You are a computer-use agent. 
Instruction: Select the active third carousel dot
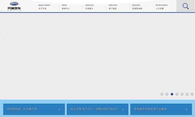[x=172, y=94]
